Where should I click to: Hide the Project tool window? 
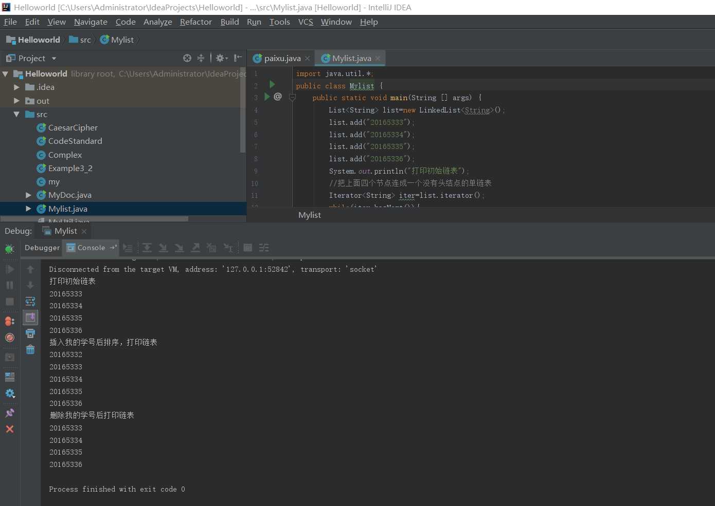(238, 58)
